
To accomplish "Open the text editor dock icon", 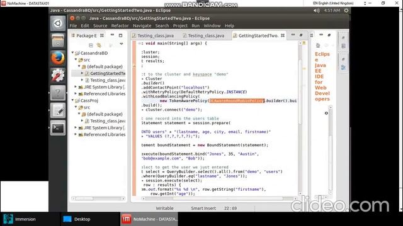I will pyautogui.click(x=58, y=110).
